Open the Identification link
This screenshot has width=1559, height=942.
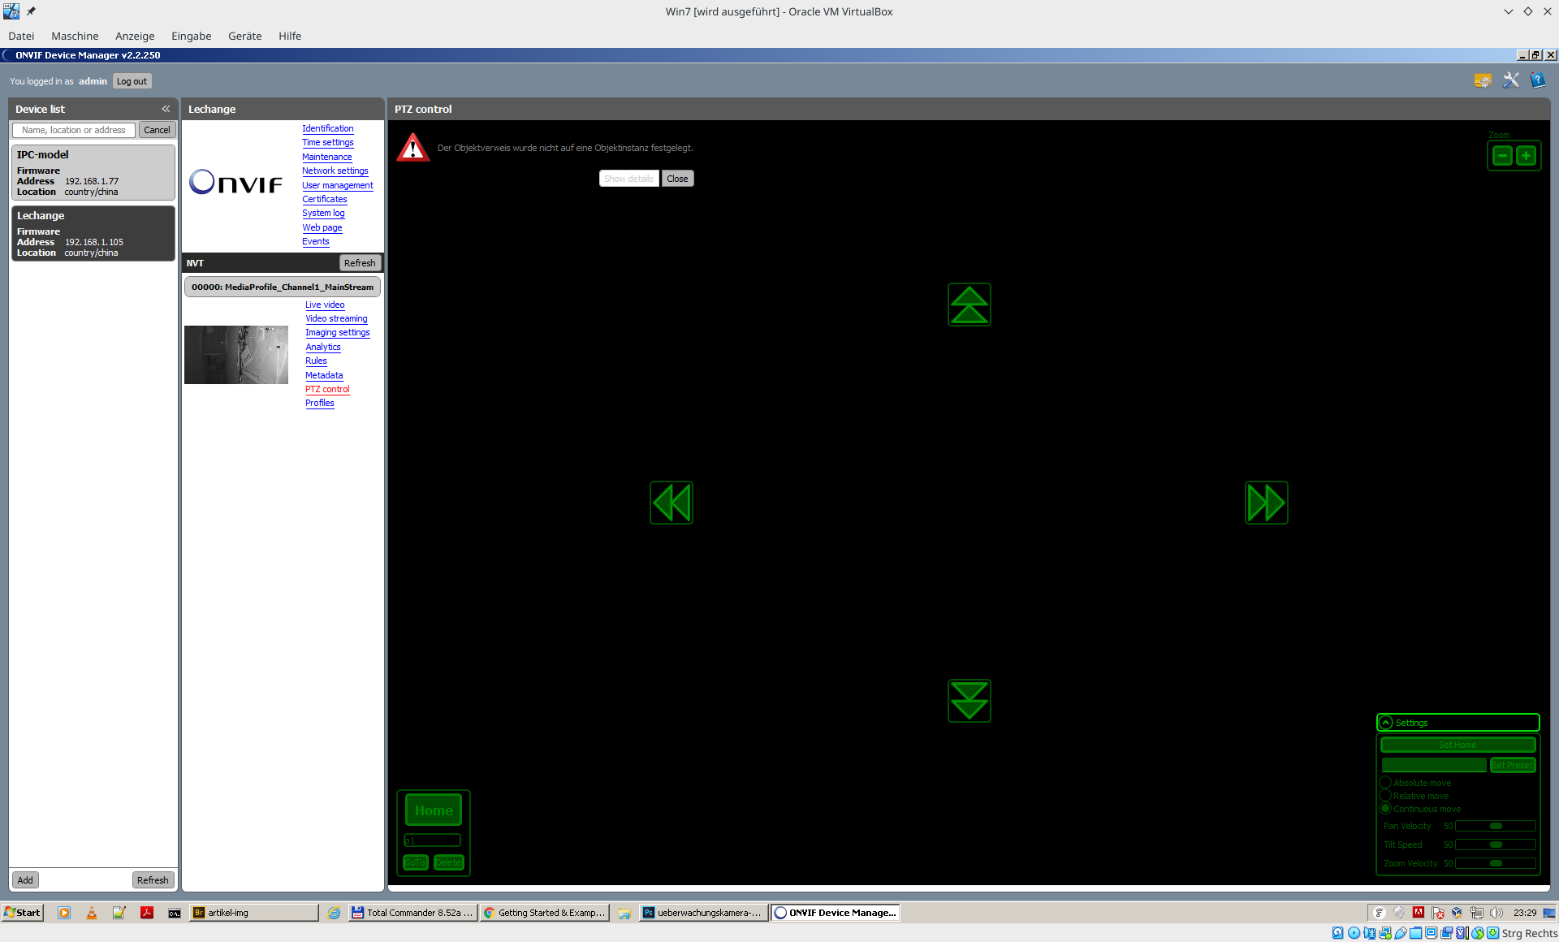328,128
